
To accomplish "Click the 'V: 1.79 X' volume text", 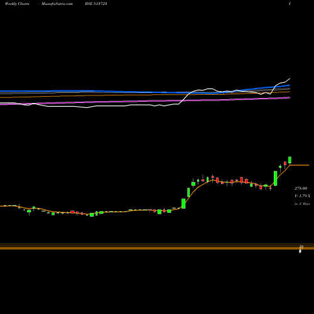I will (x=302, y=196).
